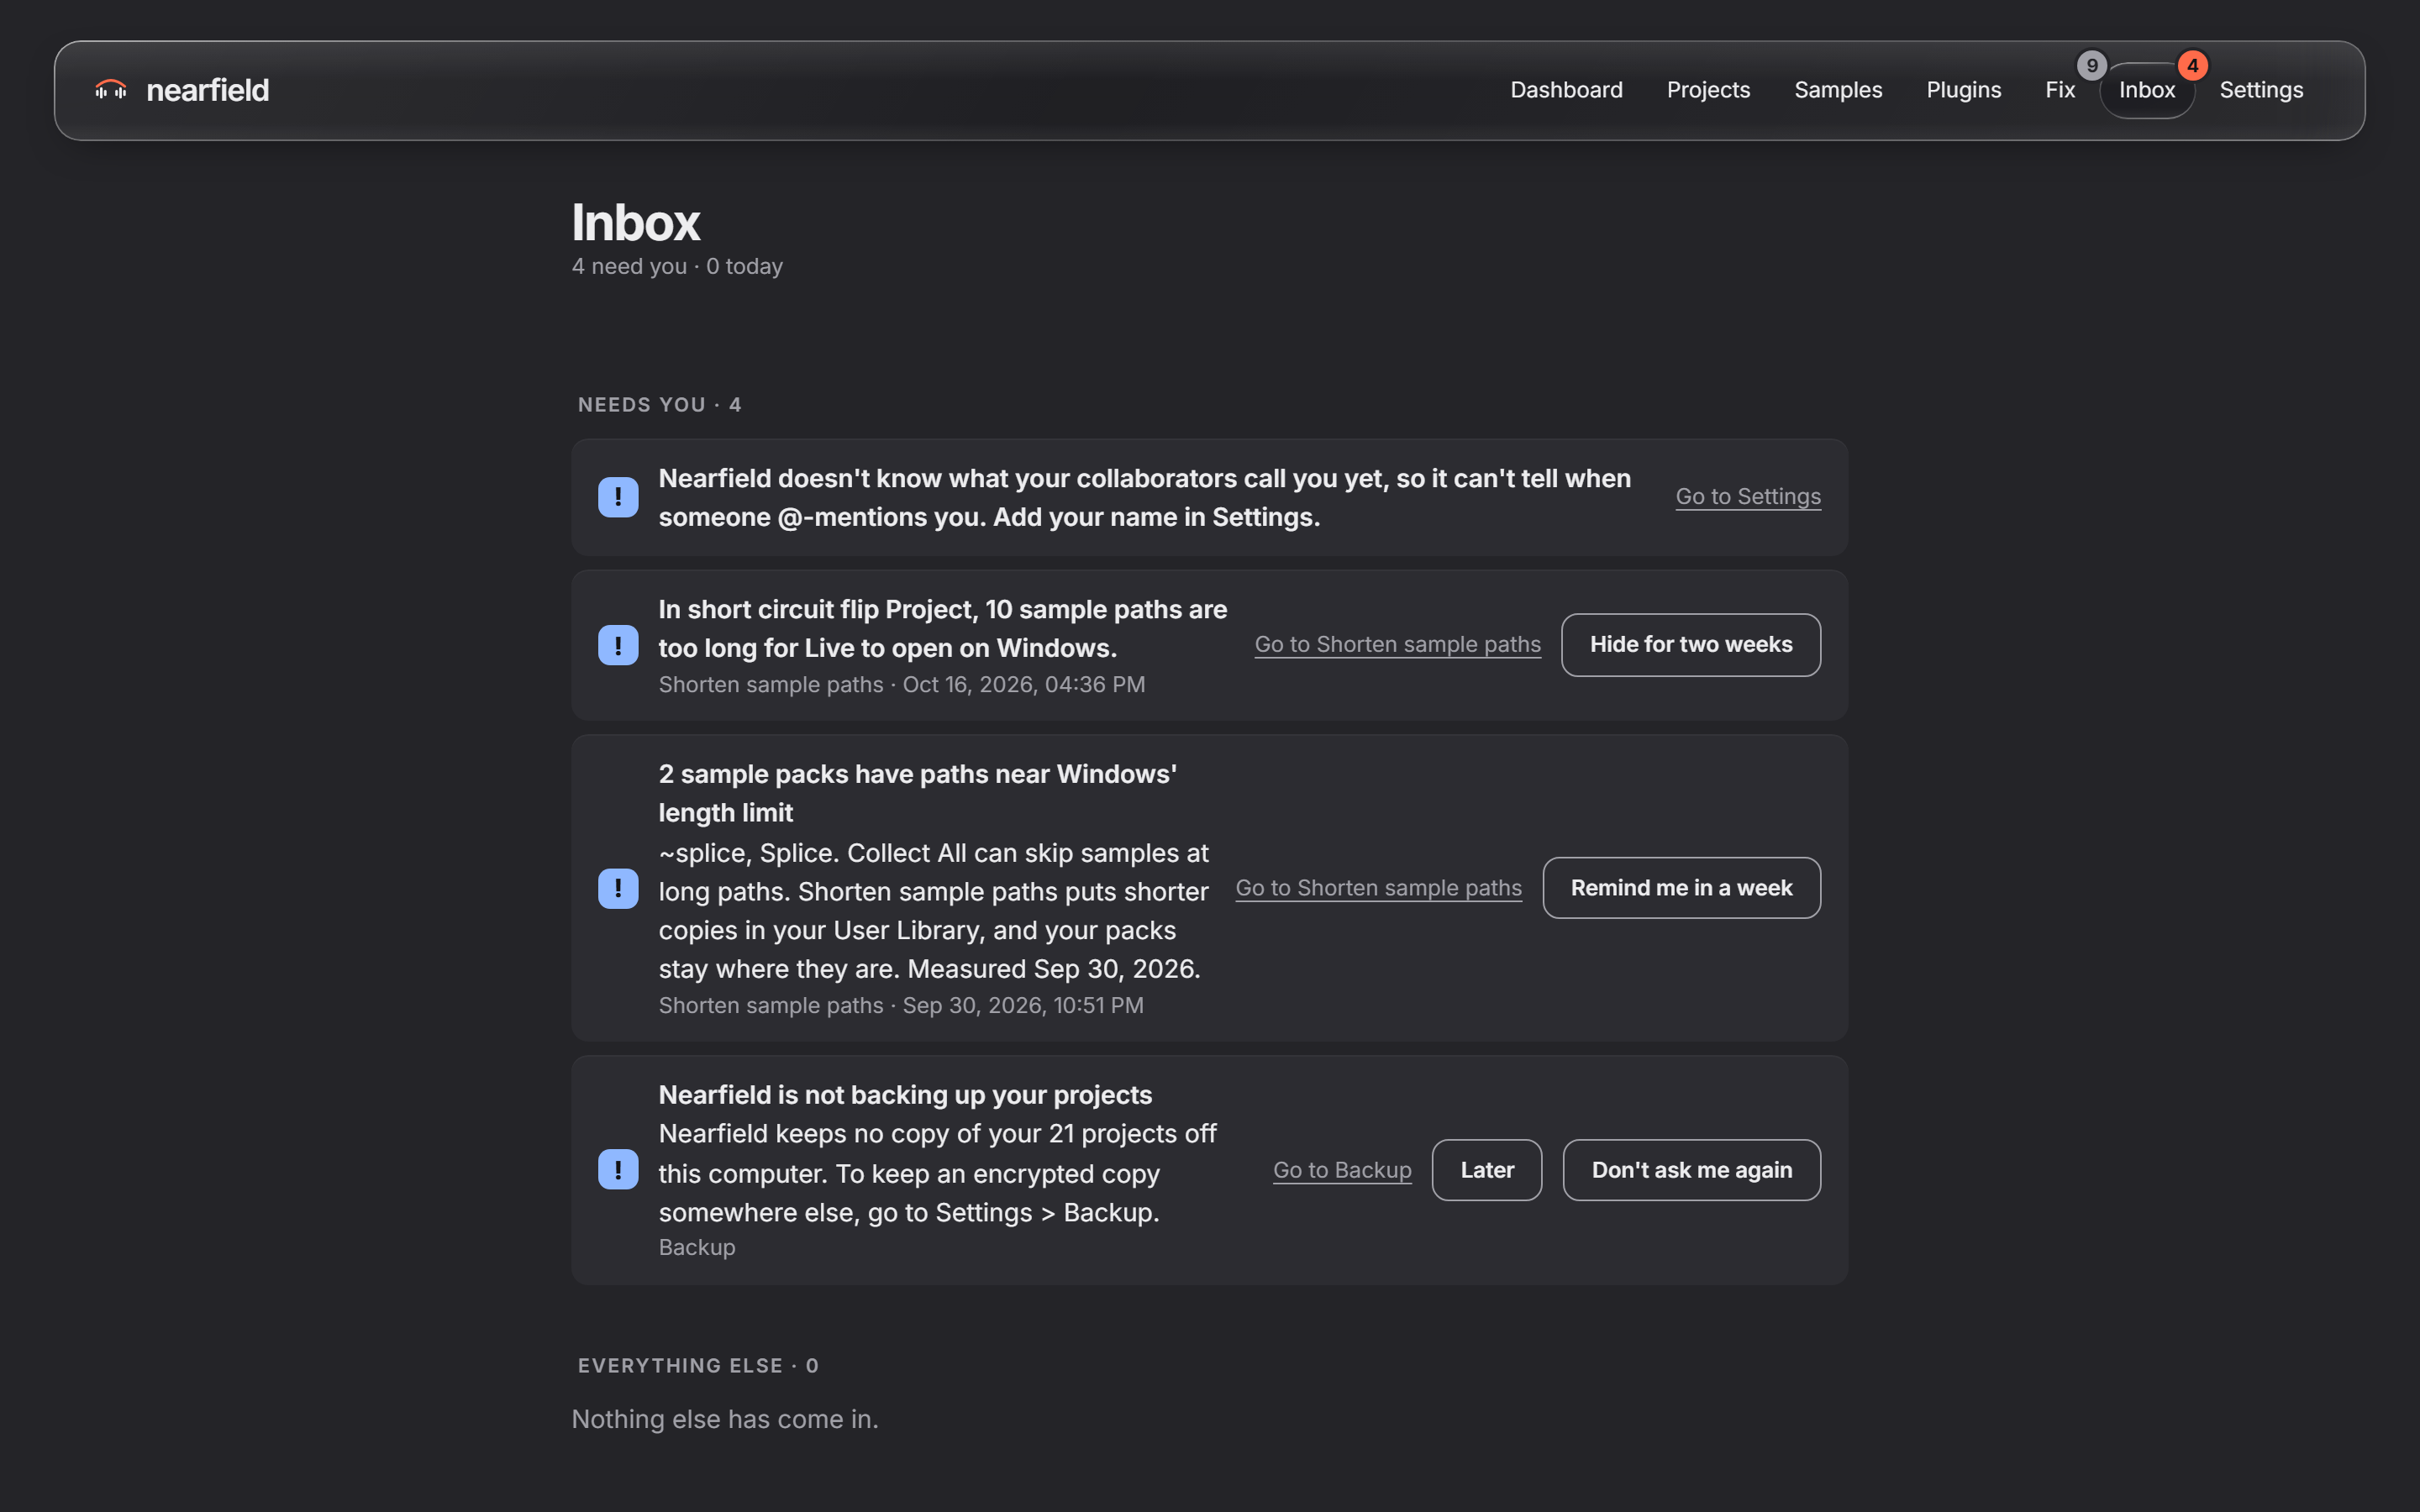Viewport: 2420px width, 1512px height.
Task: Select the Inbox nav item
Action: (x=2147, y=90)
